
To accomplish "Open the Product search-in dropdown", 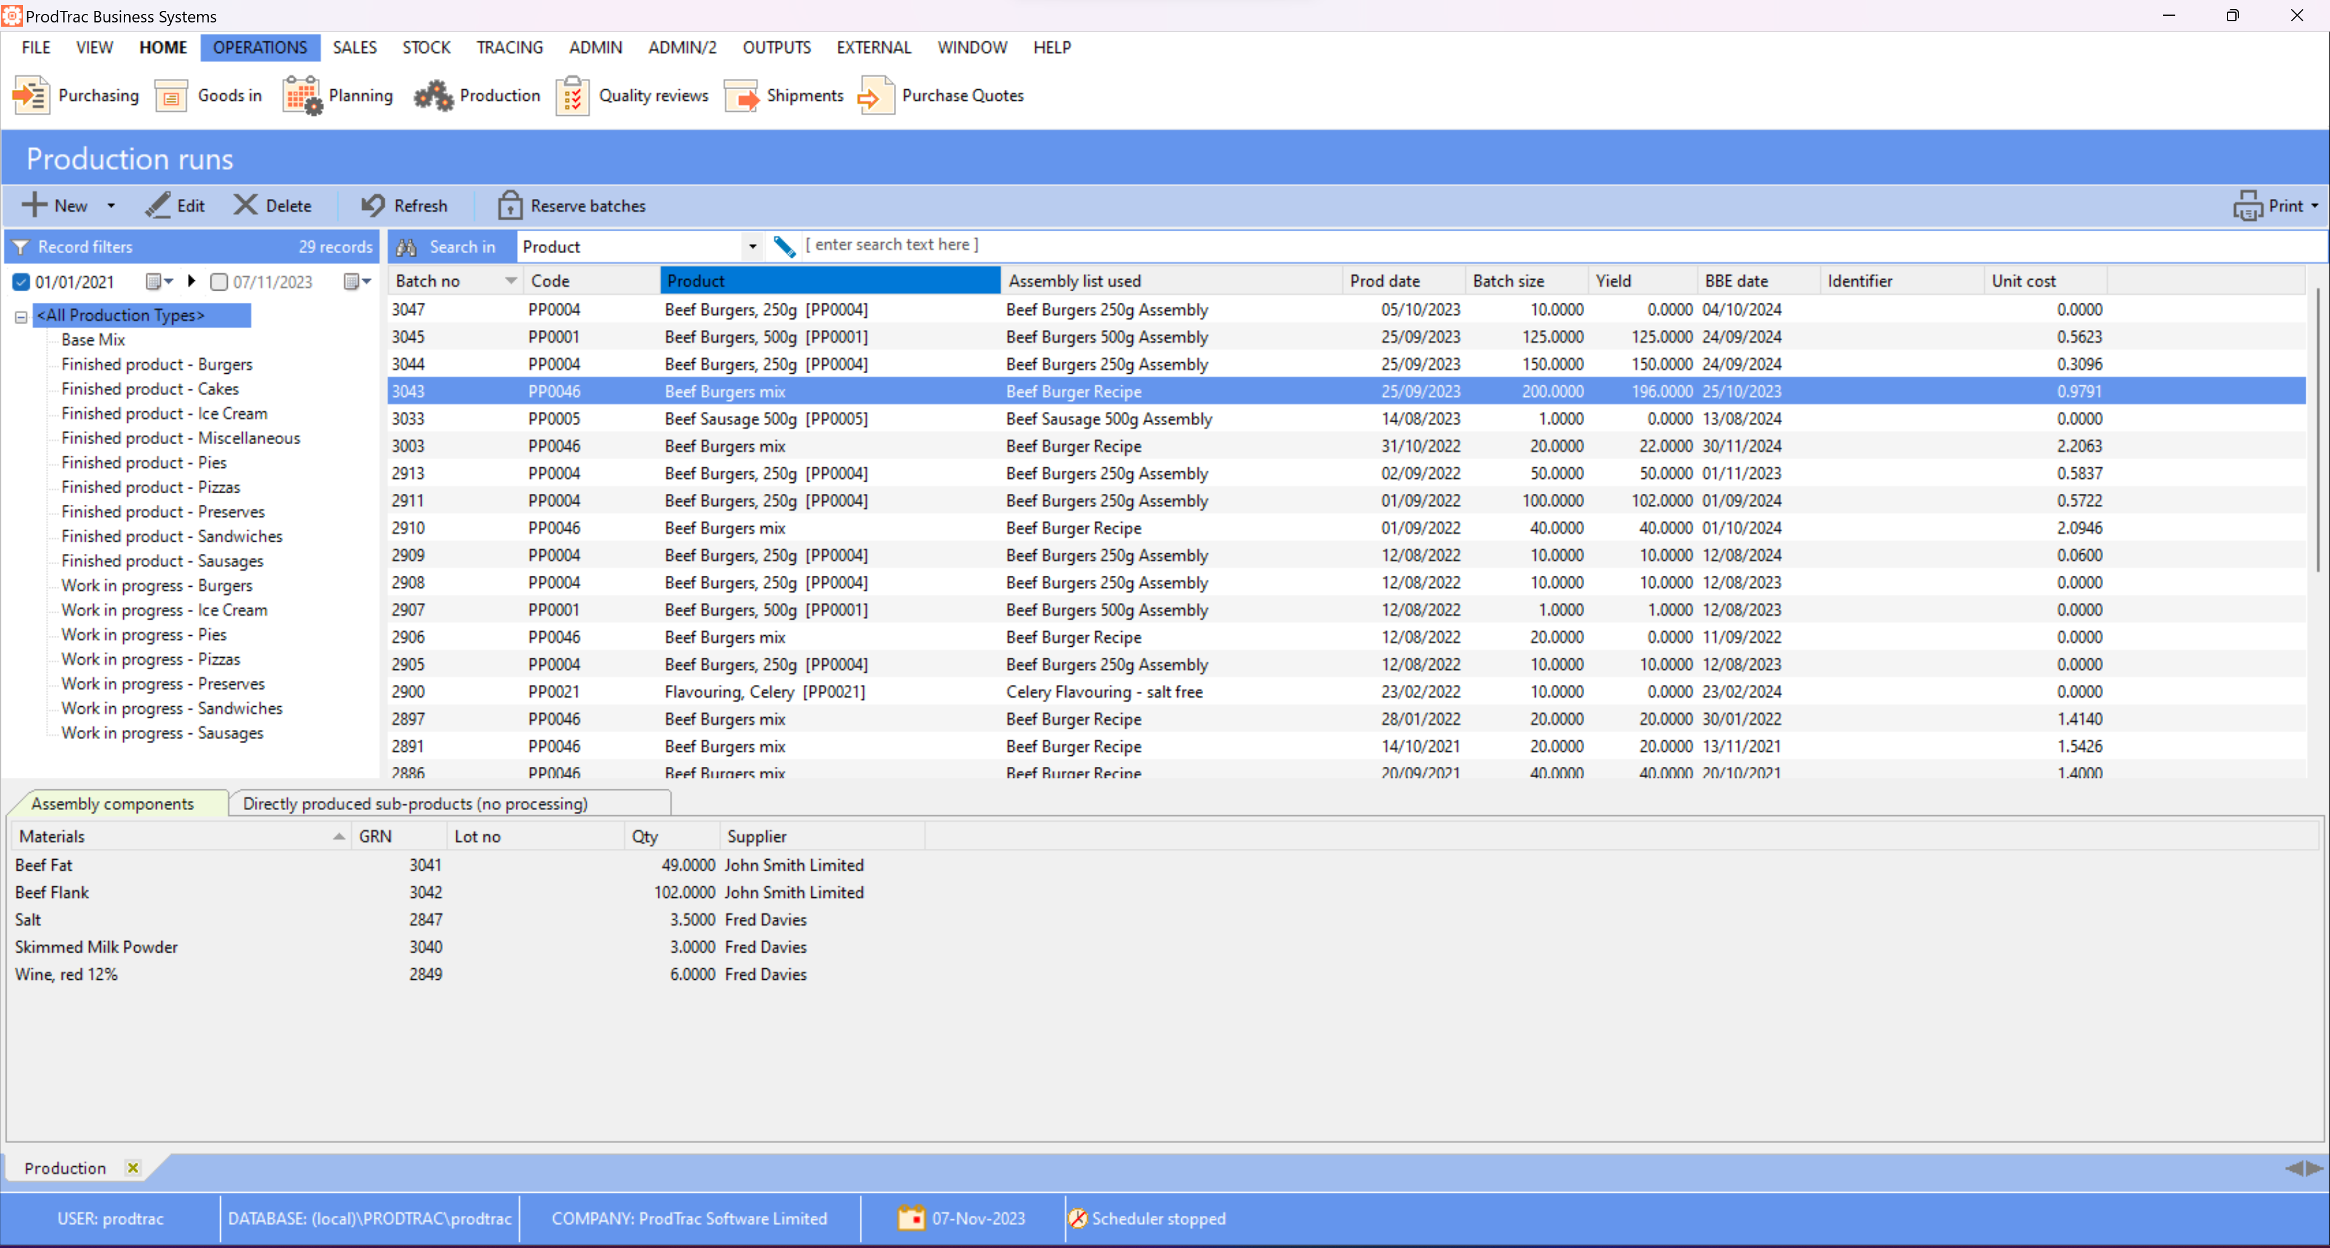I will pyautogui.click(x=752, y=245).
